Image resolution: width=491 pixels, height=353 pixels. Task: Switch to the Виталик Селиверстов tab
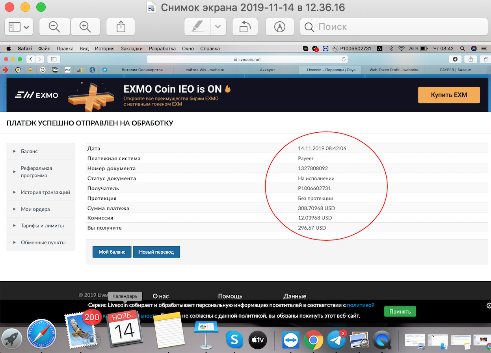click(142, 70)
